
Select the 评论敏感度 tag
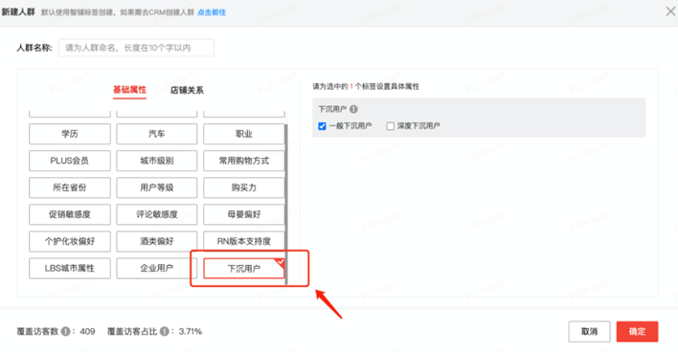point(156,214)
